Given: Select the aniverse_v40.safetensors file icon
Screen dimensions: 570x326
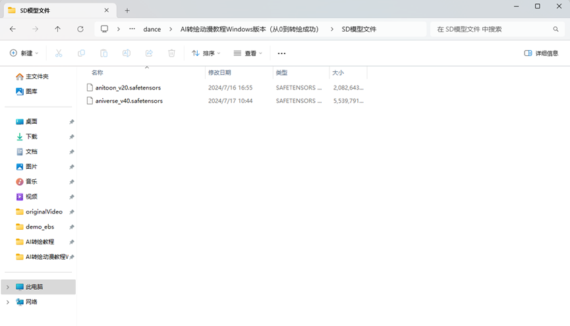Looking at the screenshot, I should pyautogui.click(x=90, y=101).
